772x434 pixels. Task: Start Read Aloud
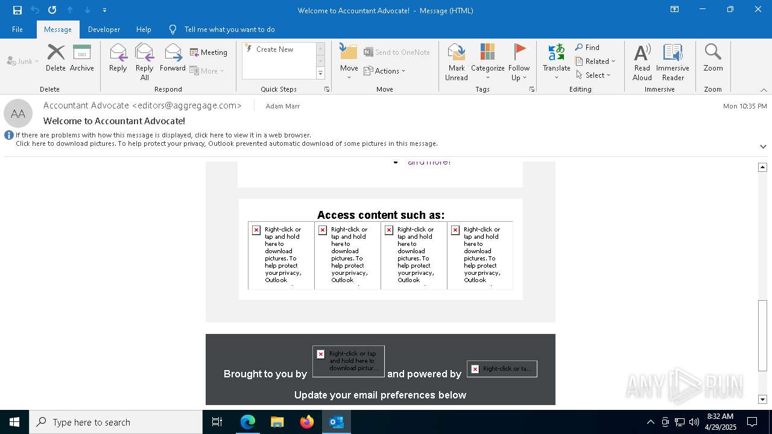click(x=642, y=61)
